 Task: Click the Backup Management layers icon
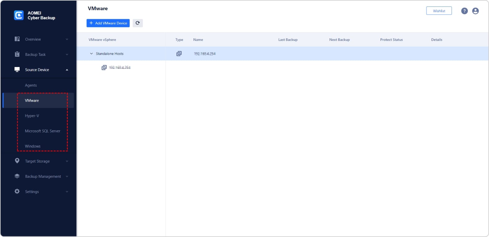click(17, 176)
